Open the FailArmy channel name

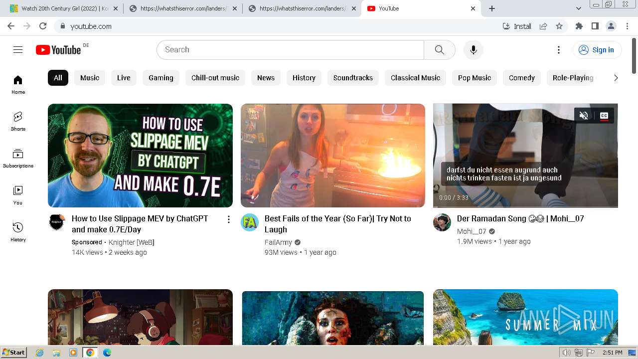278,242
